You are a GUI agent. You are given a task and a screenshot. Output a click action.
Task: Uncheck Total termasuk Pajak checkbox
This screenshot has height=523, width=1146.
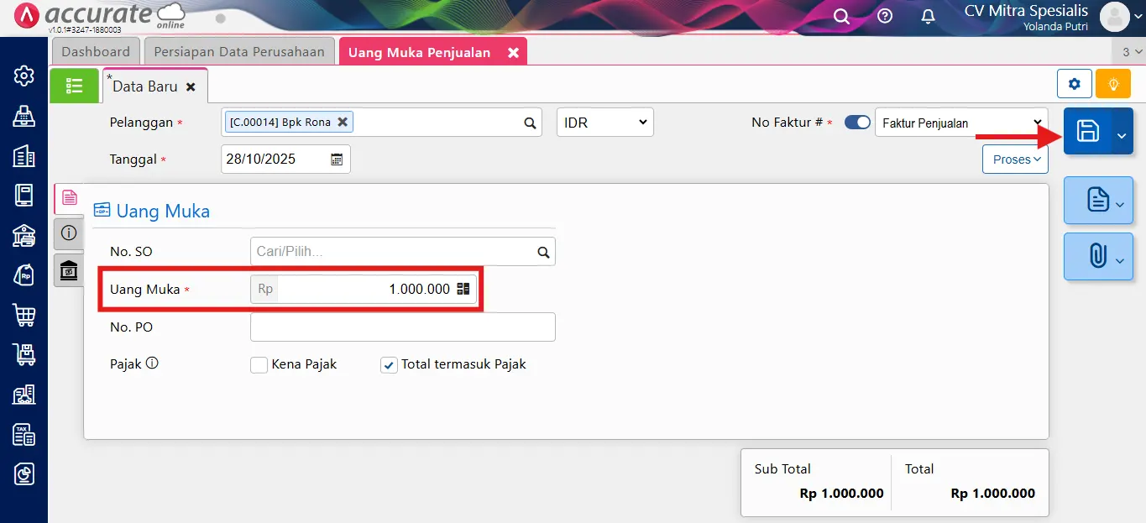389,364
